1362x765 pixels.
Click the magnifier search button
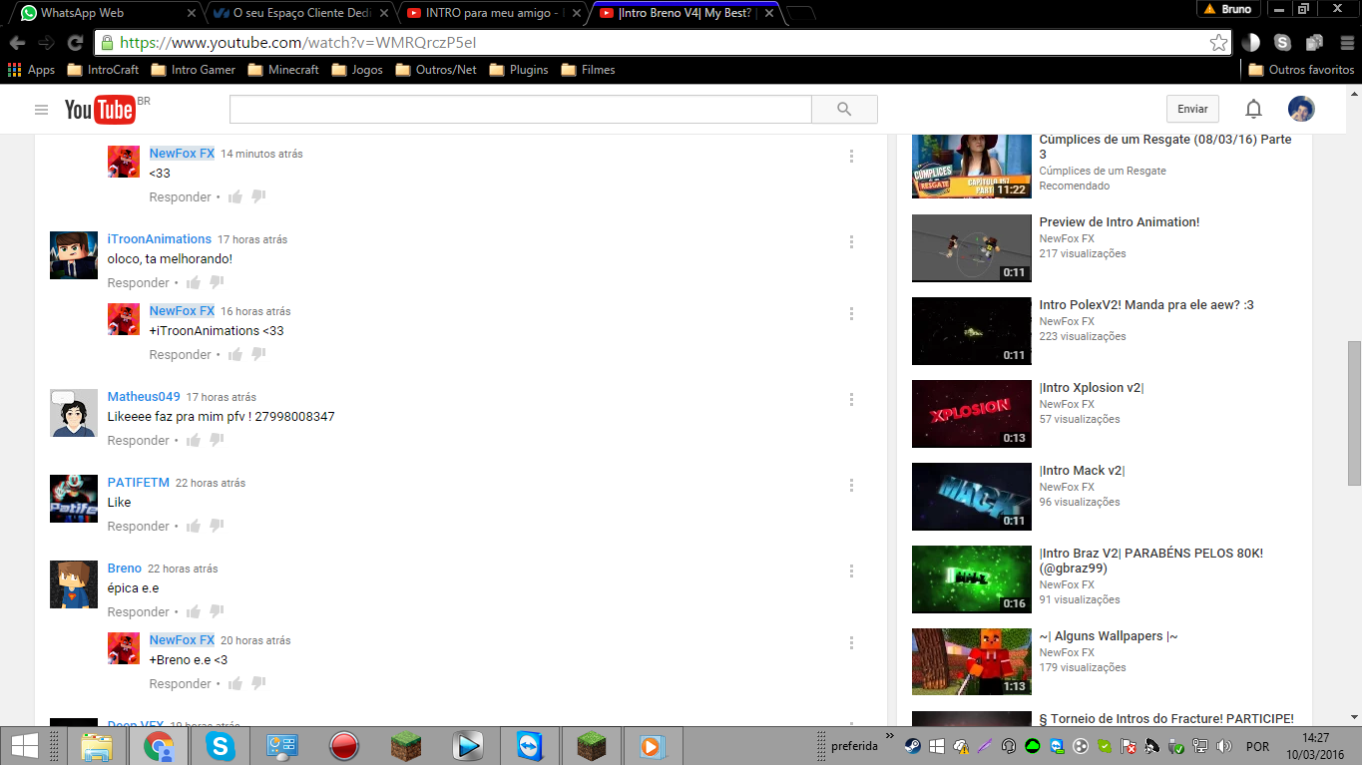click(x=844, y=110)
